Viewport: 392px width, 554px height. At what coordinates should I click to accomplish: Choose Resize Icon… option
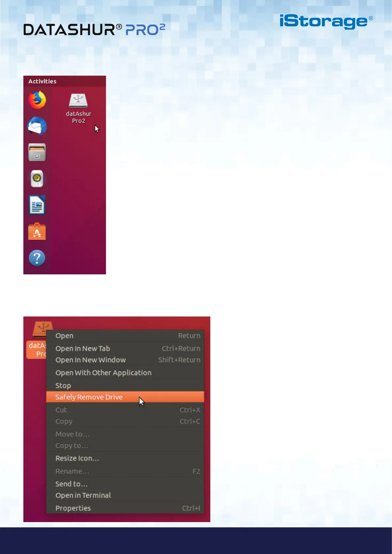(x=125, y=458)
